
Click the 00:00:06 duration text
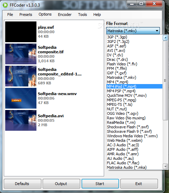[46, 98]
